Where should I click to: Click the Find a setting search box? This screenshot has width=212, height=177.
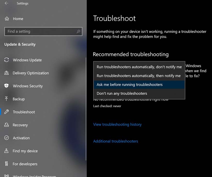(x=43, y=31)
